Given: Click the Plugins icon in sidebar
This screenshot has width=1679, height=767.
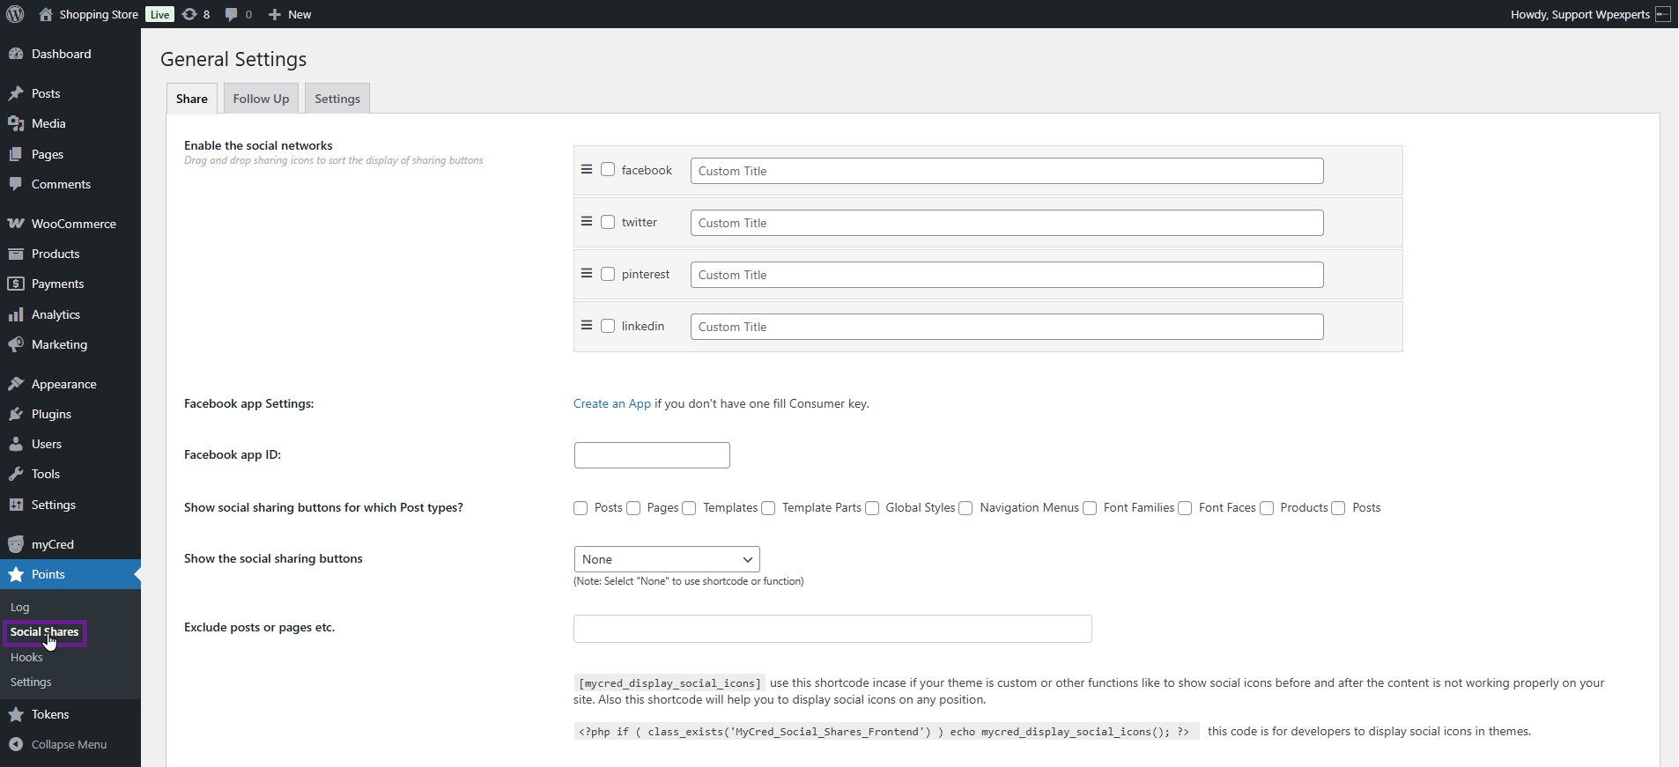Looking at the screenshot, I should [x=16, y=414].
